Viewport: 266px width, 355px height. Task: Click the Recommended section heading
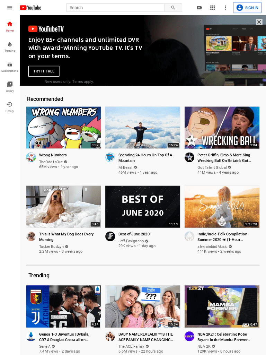click(45, 99)
